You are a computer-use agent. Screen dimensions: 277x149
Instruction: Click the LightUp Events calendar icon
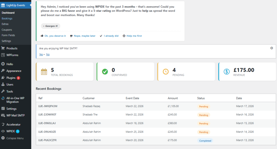(3, 5)
